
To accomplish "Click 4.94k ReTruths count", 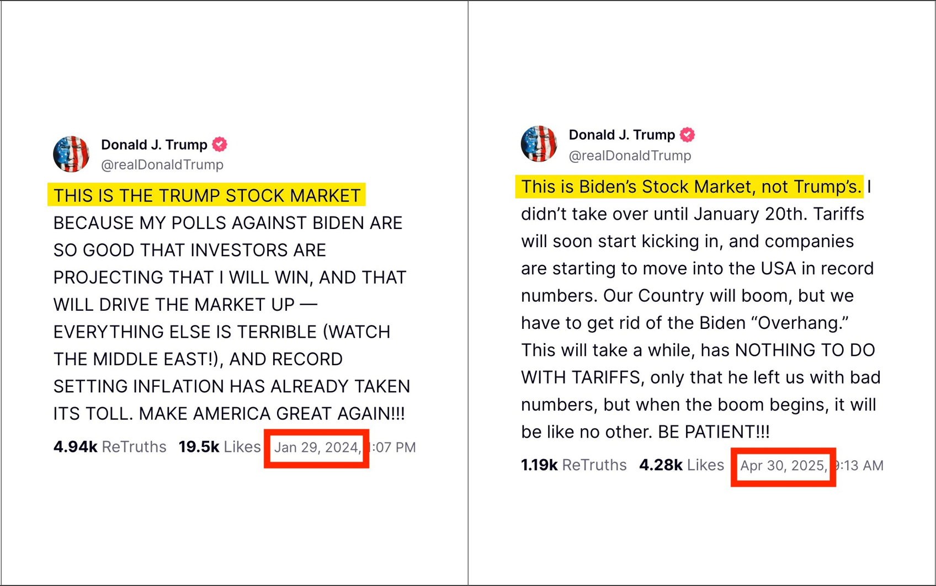I will (x=110, y=447).
